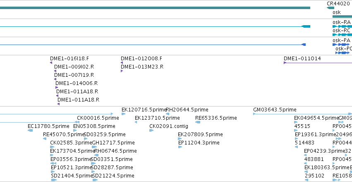Image resolution: width=352 pixels, height=182 pixels.
Task: Click the CK02091.contig feature arrow
Action: click(x=151, y=130)
